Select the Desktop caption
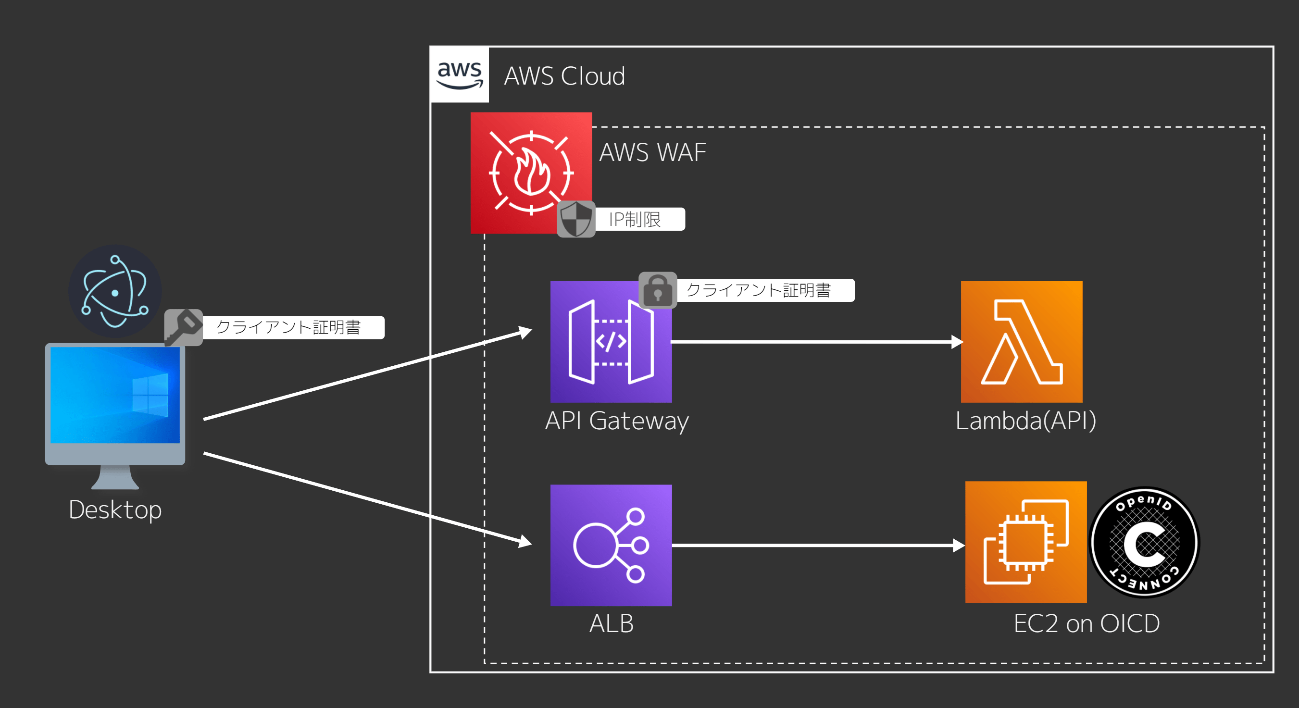 coord(115,510)
